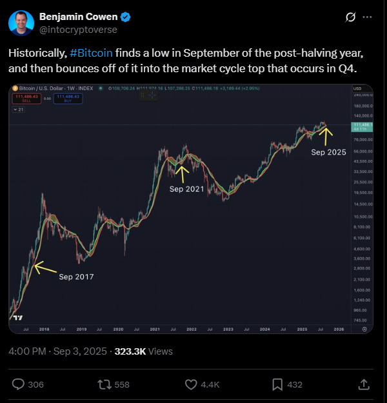Click the chart settings gear in corner

[x=364, y=329]
